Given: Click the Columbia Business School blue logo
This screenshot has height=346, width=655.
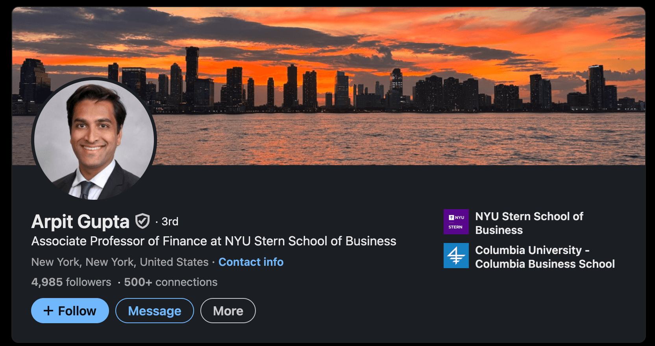Looking at the screenshot, I should click(x=456, y=256).
